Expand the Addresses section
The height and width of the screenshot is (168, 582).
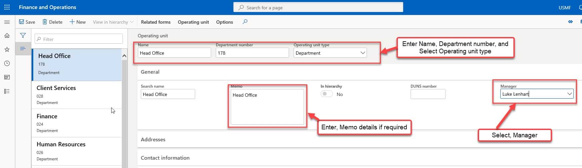(153, 139)
